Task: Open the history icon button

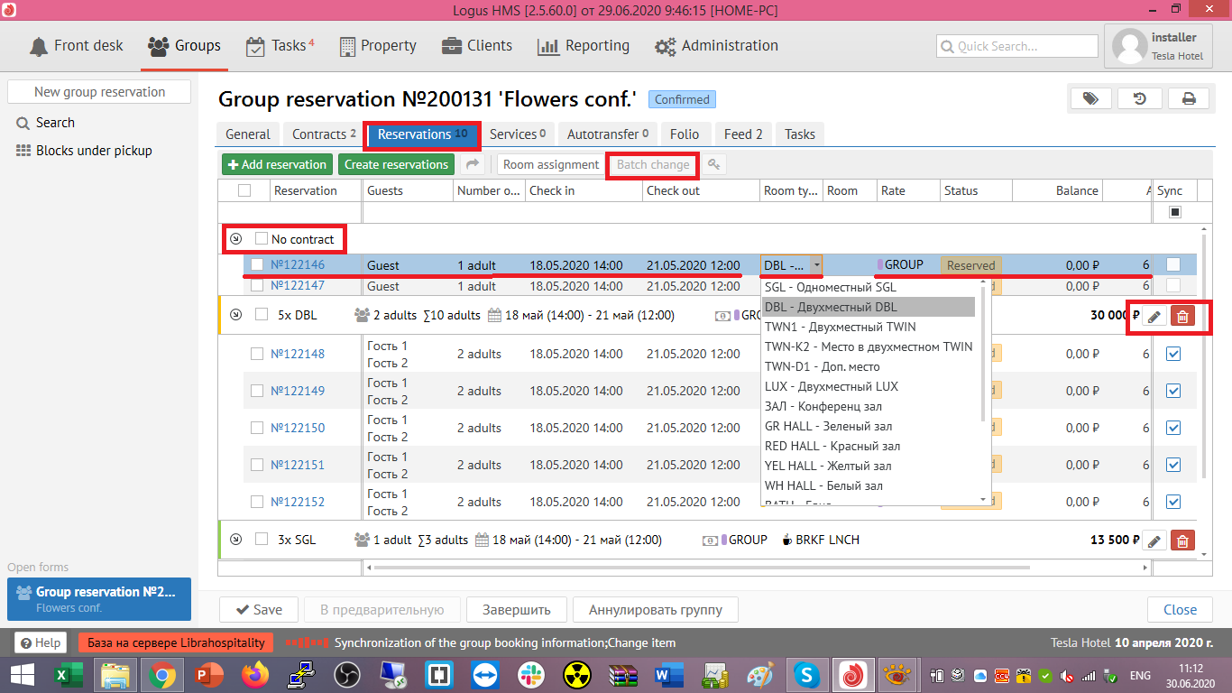Action: pos(1139,99)
